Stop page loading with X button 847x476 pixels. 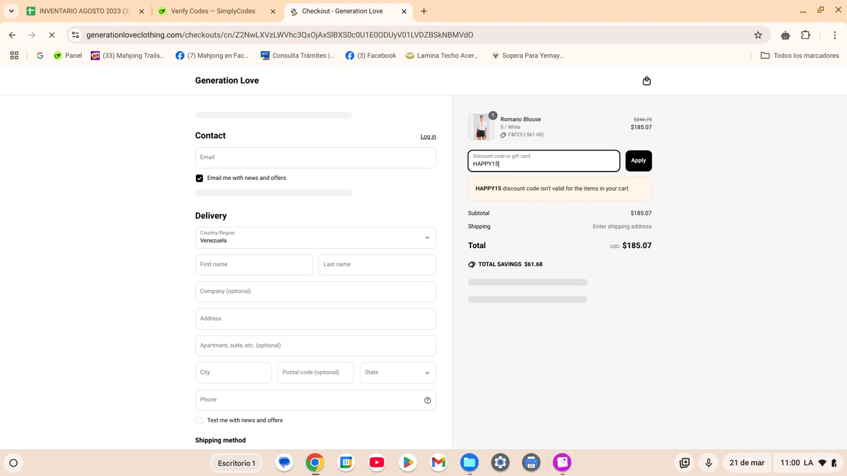51,35
